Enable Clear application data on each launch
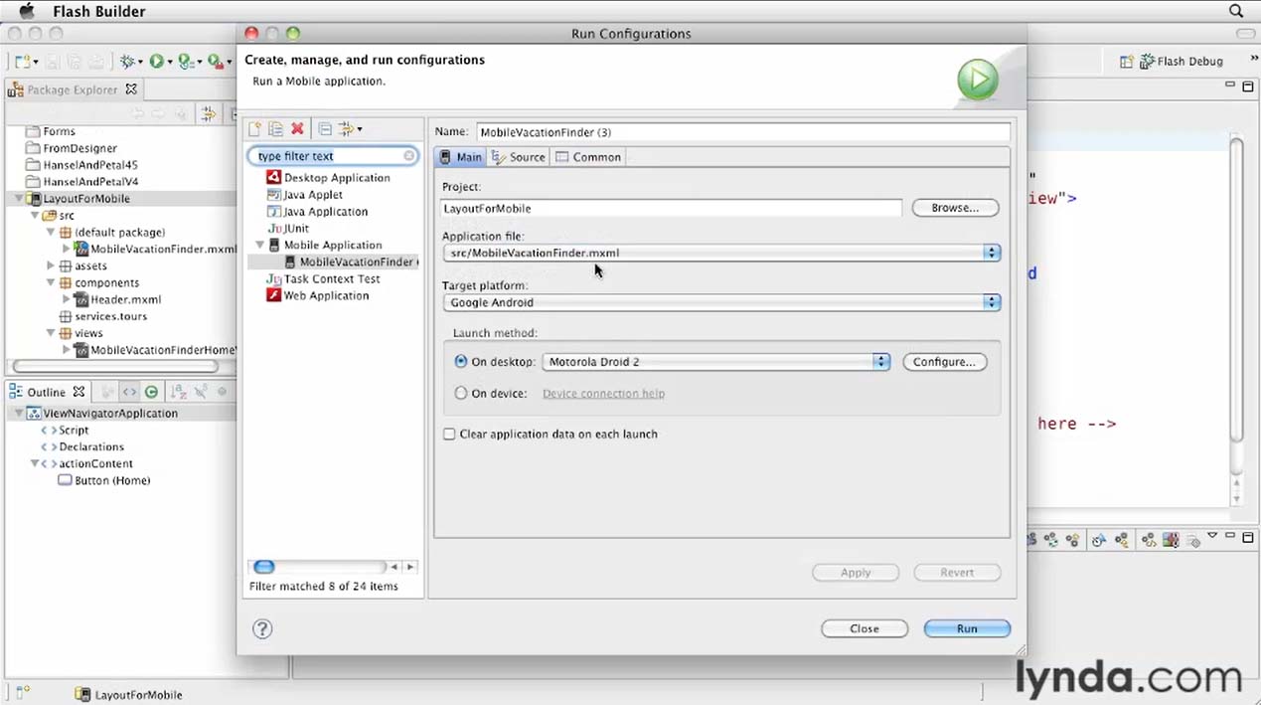This screenshot has width=1261, height=705. tap(449, 435)
